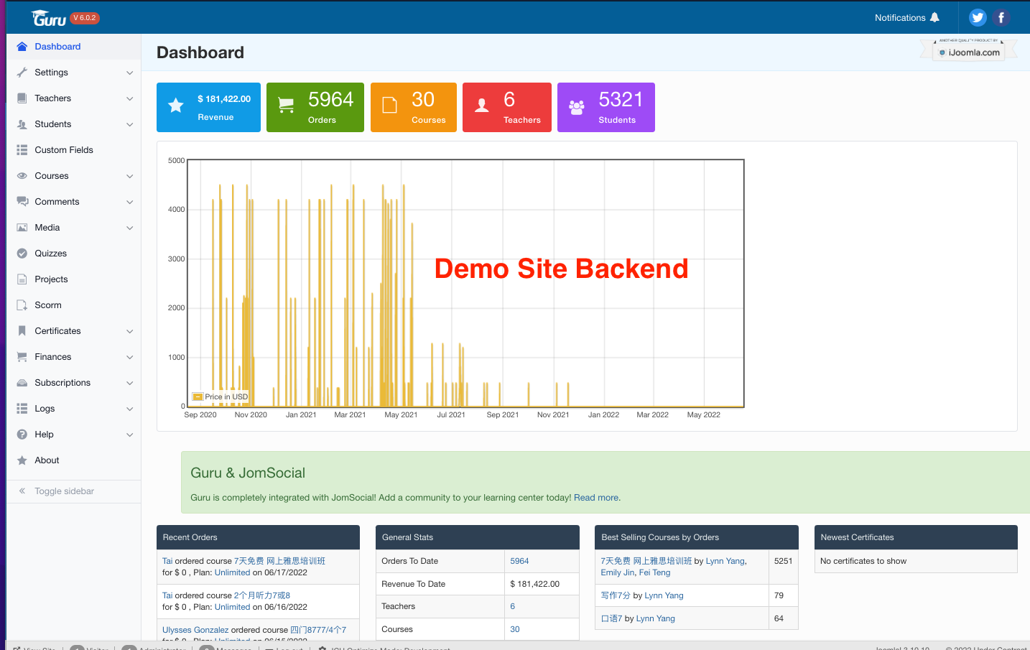Open the Facebook icon link
Viewport: 1030px width, 650px height.
(x=1001, y=18)
